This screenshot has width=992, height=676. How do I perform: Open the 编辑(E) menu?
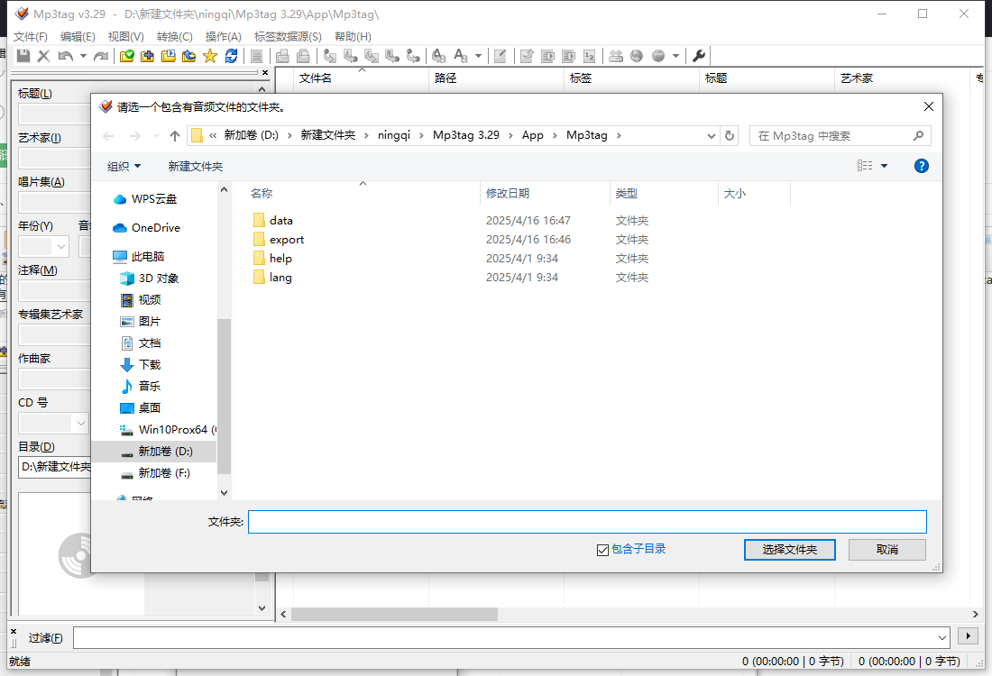pyautogui.click(x=78, y=37)
